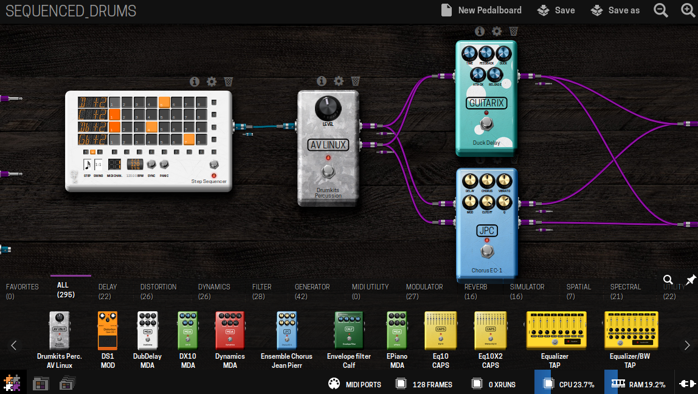Click BPM 120 value wheel

pyautogui.click(x=135, y=164)
